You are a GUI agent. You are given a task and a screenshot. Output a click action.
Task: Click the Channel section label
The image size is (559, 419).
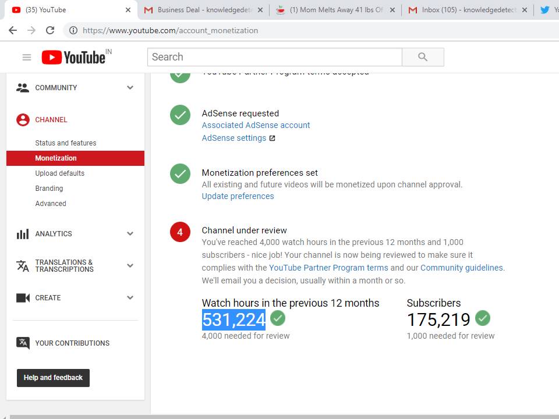coord(51,120)
